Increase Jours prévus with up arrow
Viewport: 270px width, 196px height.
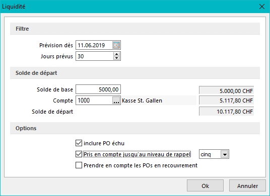pos(116,54)
